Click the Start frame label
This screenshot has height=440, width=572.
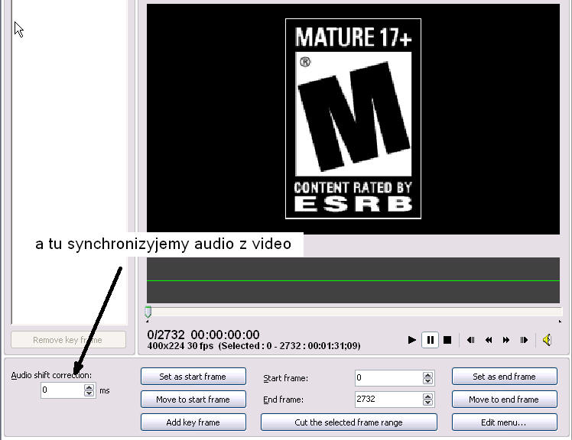click(x=286, y=378)
